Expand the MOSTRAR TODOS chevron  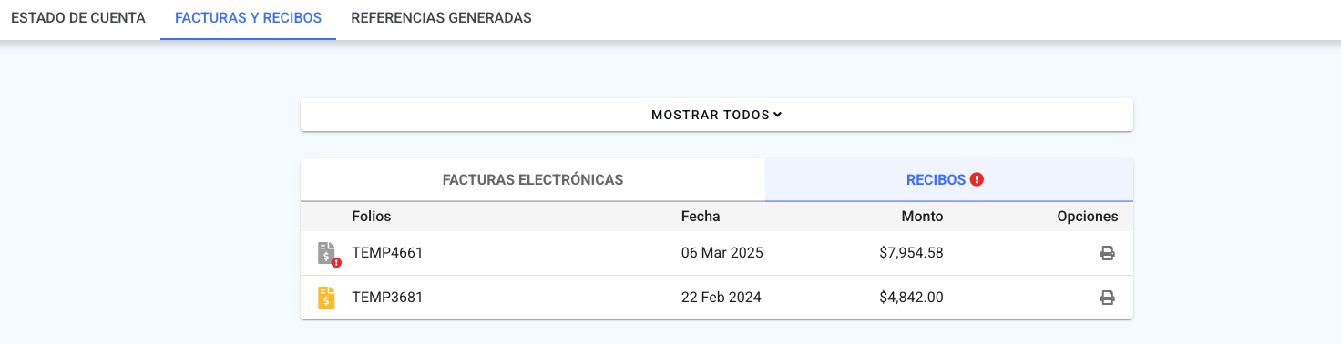[x=777, y=115]
